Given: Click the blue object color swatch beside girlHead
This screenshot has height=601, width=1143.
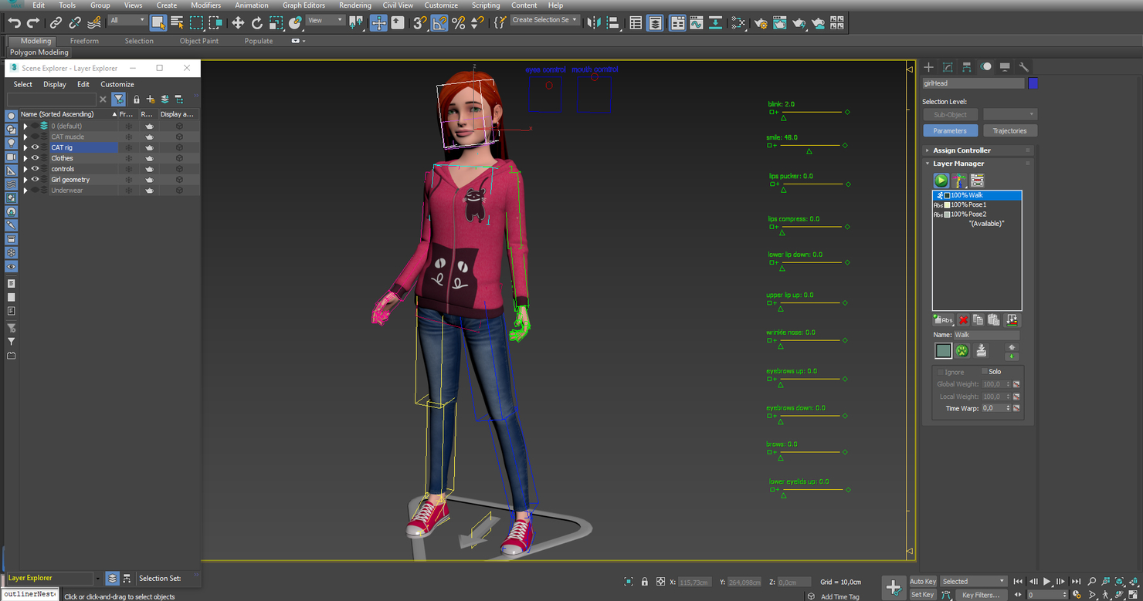Looking at the screenshot, I should [x=1033, y=83].
